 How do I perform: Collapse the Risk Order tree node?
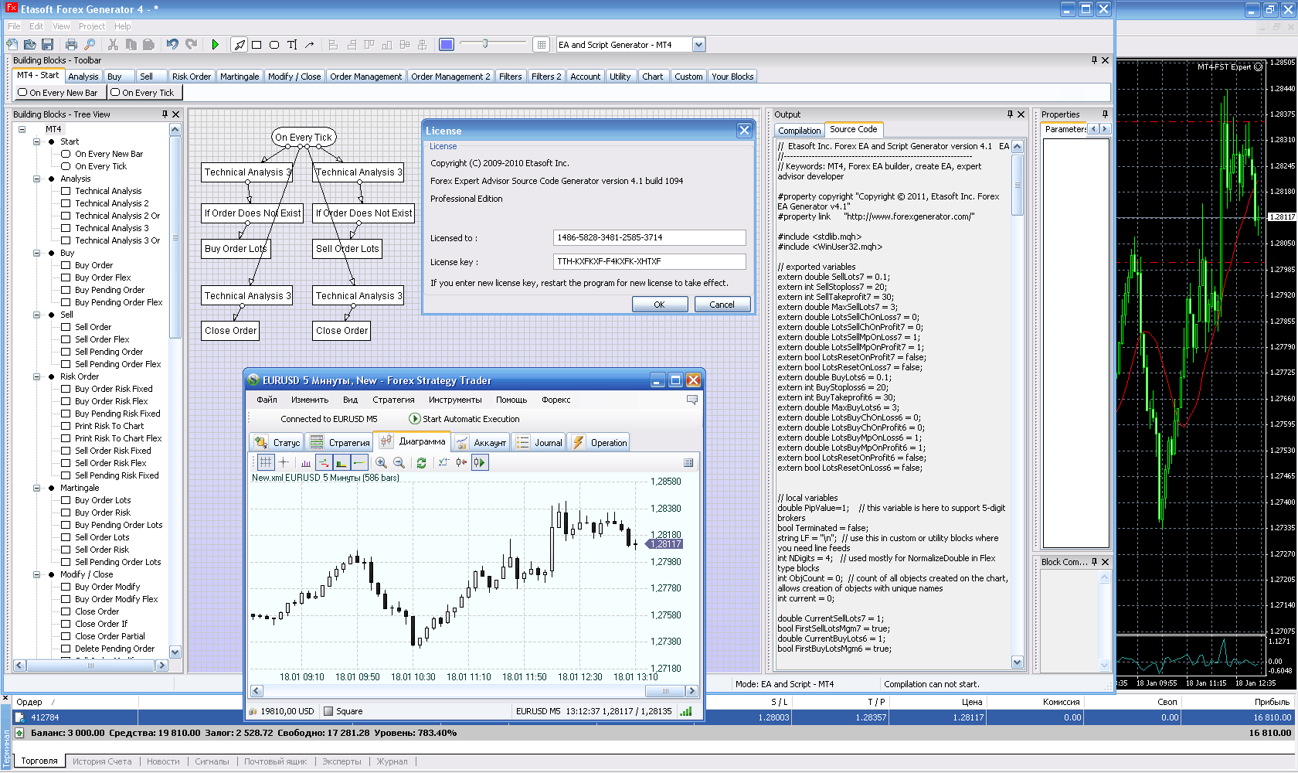(x=36, y=376)
